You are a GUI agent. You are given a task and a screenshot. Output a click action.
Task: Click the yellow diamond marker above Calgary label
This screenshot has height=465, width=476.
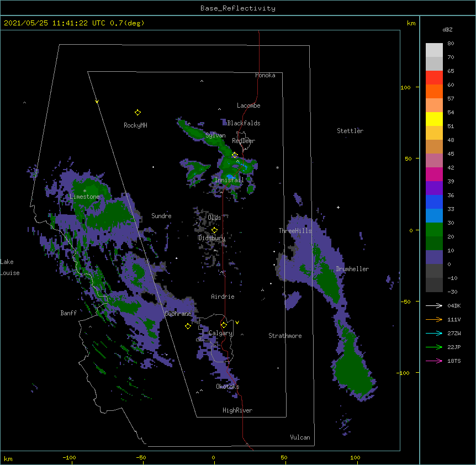point(224,325)
